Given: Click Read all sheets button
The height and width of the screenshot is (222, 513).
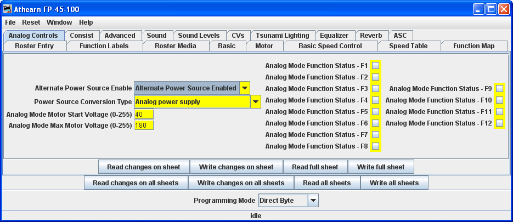Looking at the screenshot, I should click(x=326, y=183).
